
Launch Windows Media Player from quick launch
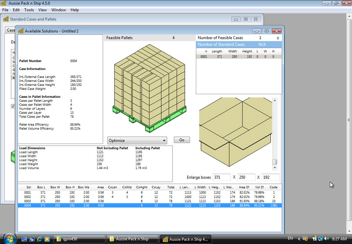pyautogui.click(x=47, y=239)
